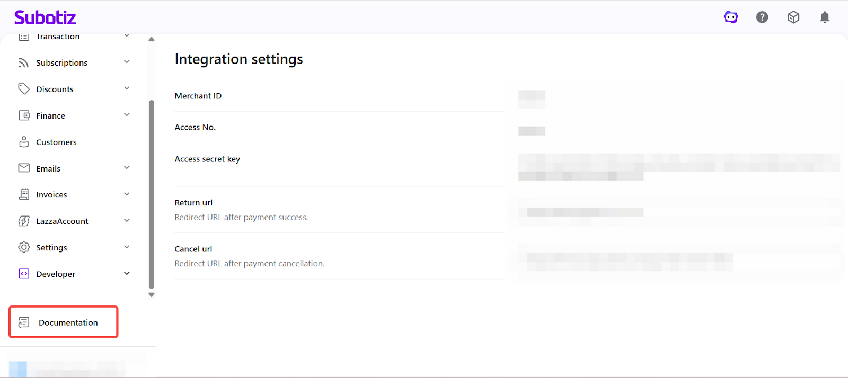848x378 pixels.
Task: Collapse the Developer menu chevron
Action: point(127,274)
